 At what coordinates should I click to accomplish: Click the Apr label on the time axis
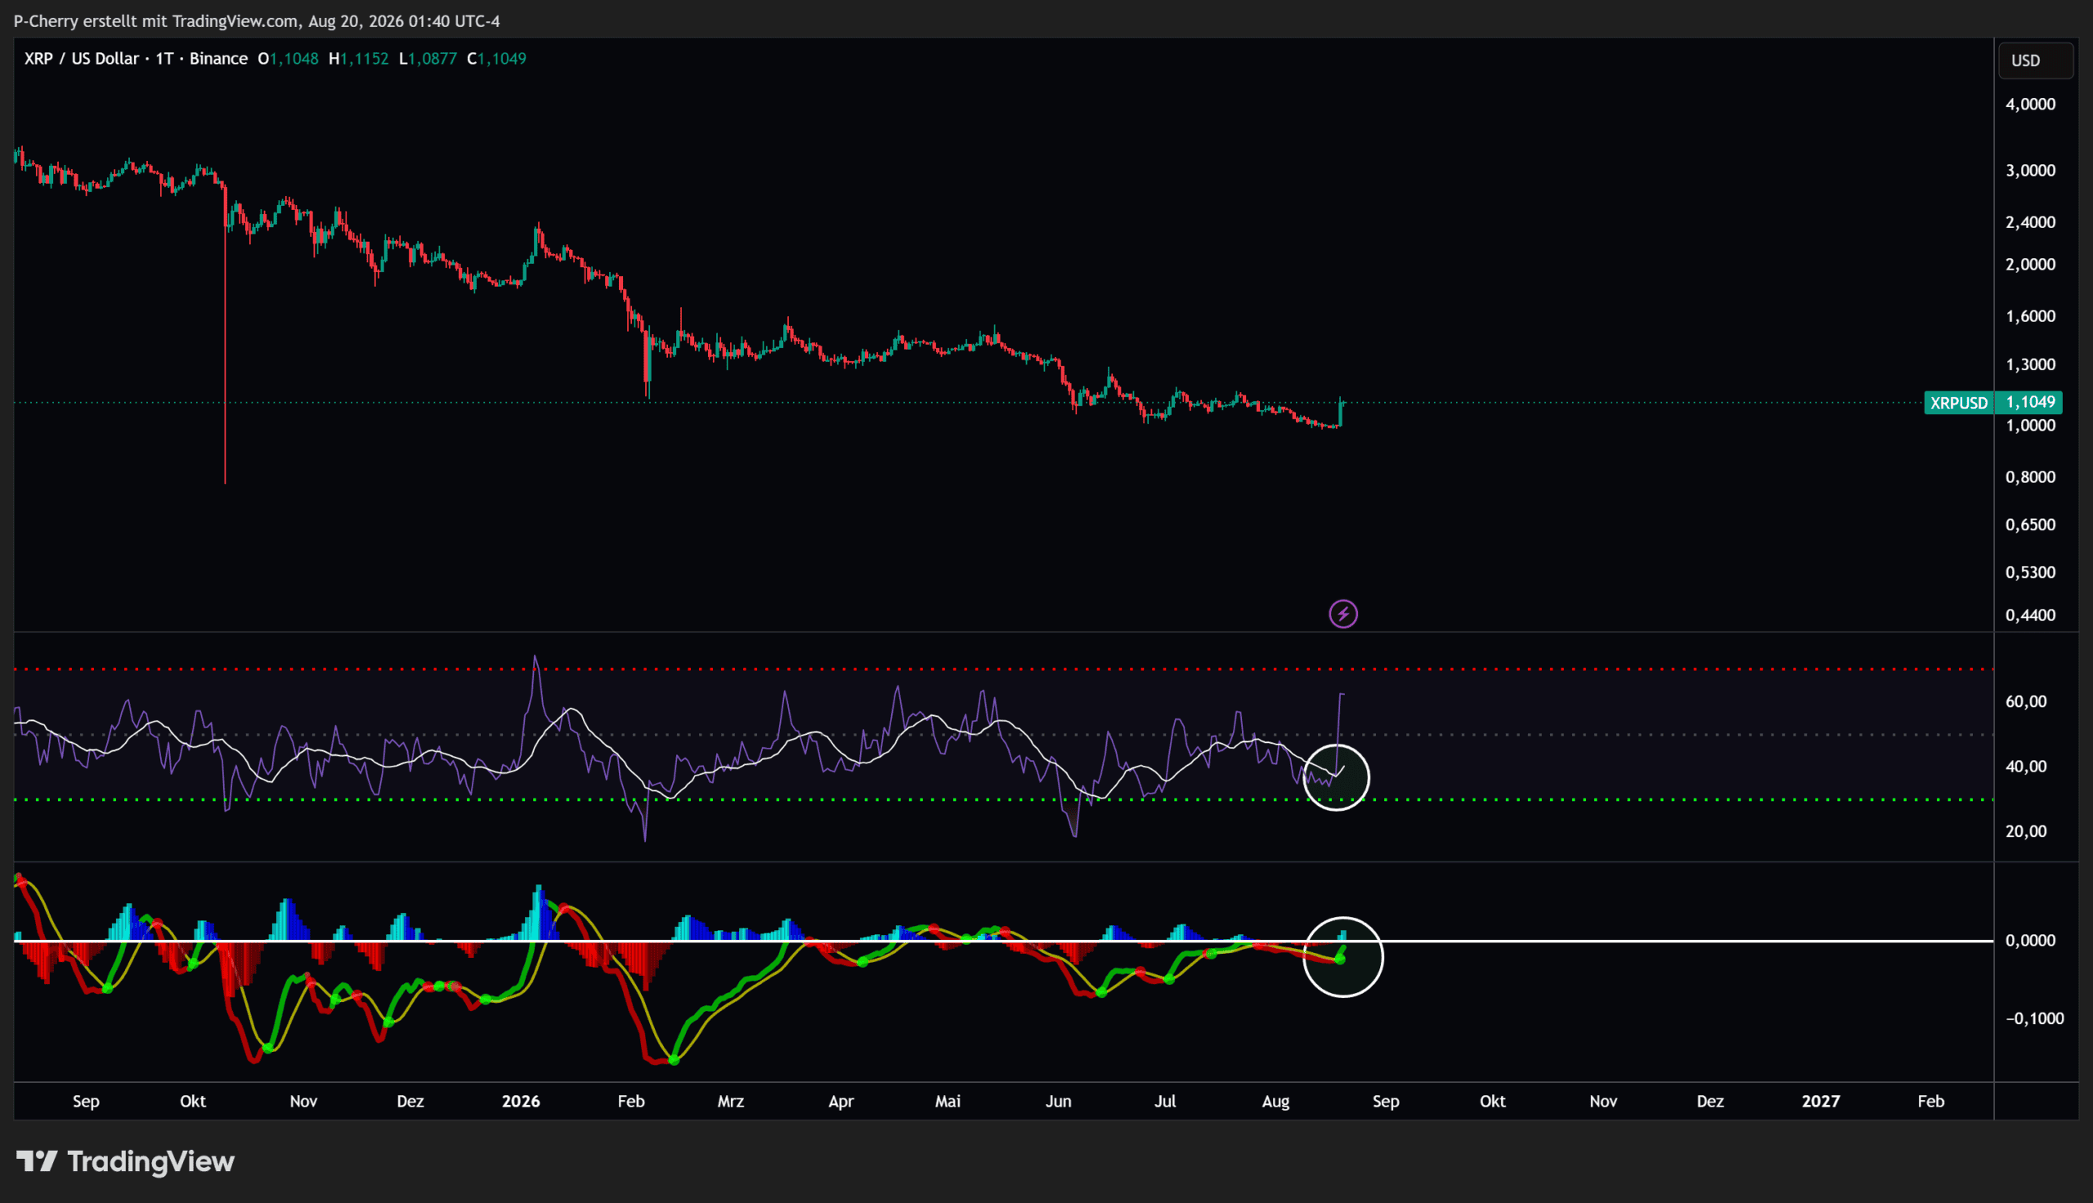pos(841,1102)
